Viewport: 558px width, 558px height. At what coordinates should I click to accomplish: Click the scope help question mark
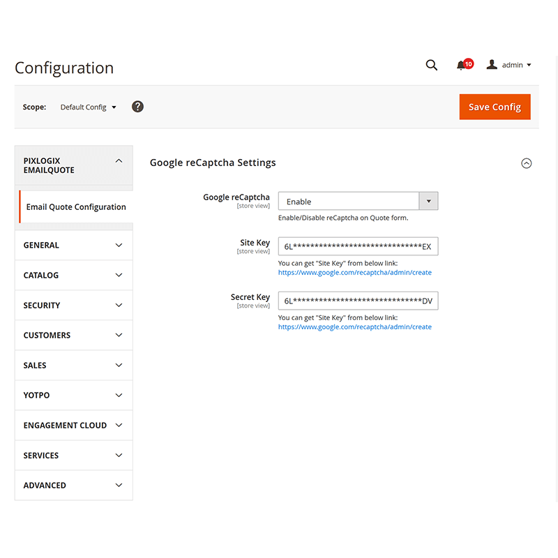click(137, 106)
